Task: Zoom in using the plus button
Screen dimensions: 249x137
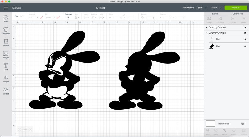Action: tap(30, 130)
